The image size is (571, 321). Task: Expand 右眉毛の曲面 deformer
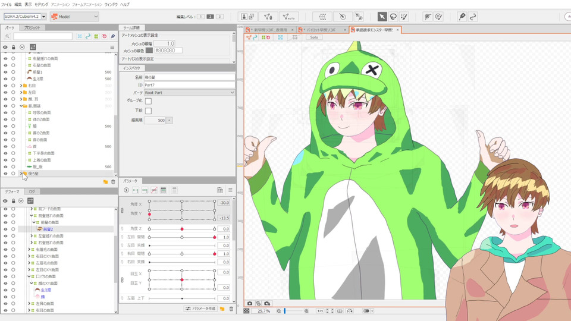coord(29,249)
